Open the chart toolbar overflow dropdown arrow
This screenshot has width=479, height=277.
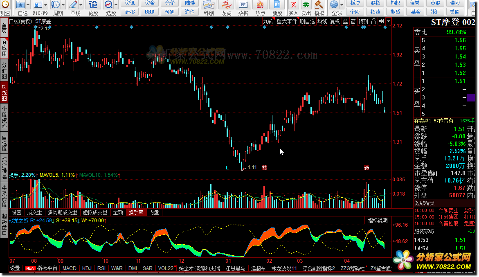point(388,21)
